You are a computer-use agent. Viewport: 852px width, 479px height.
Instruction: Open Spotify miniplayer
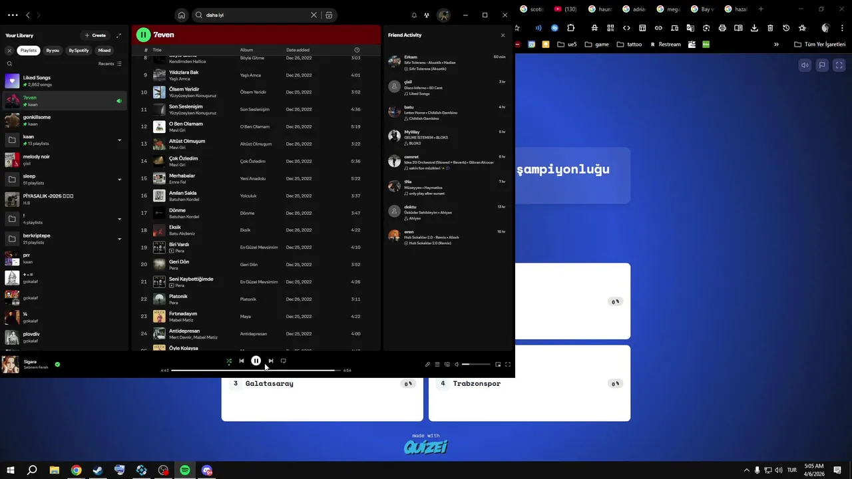click(498, 365)
